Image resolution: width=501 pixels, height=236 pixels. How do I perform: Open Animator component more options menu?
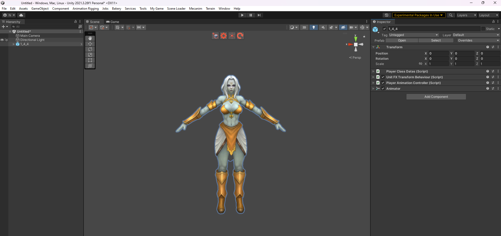pos(498,89)
